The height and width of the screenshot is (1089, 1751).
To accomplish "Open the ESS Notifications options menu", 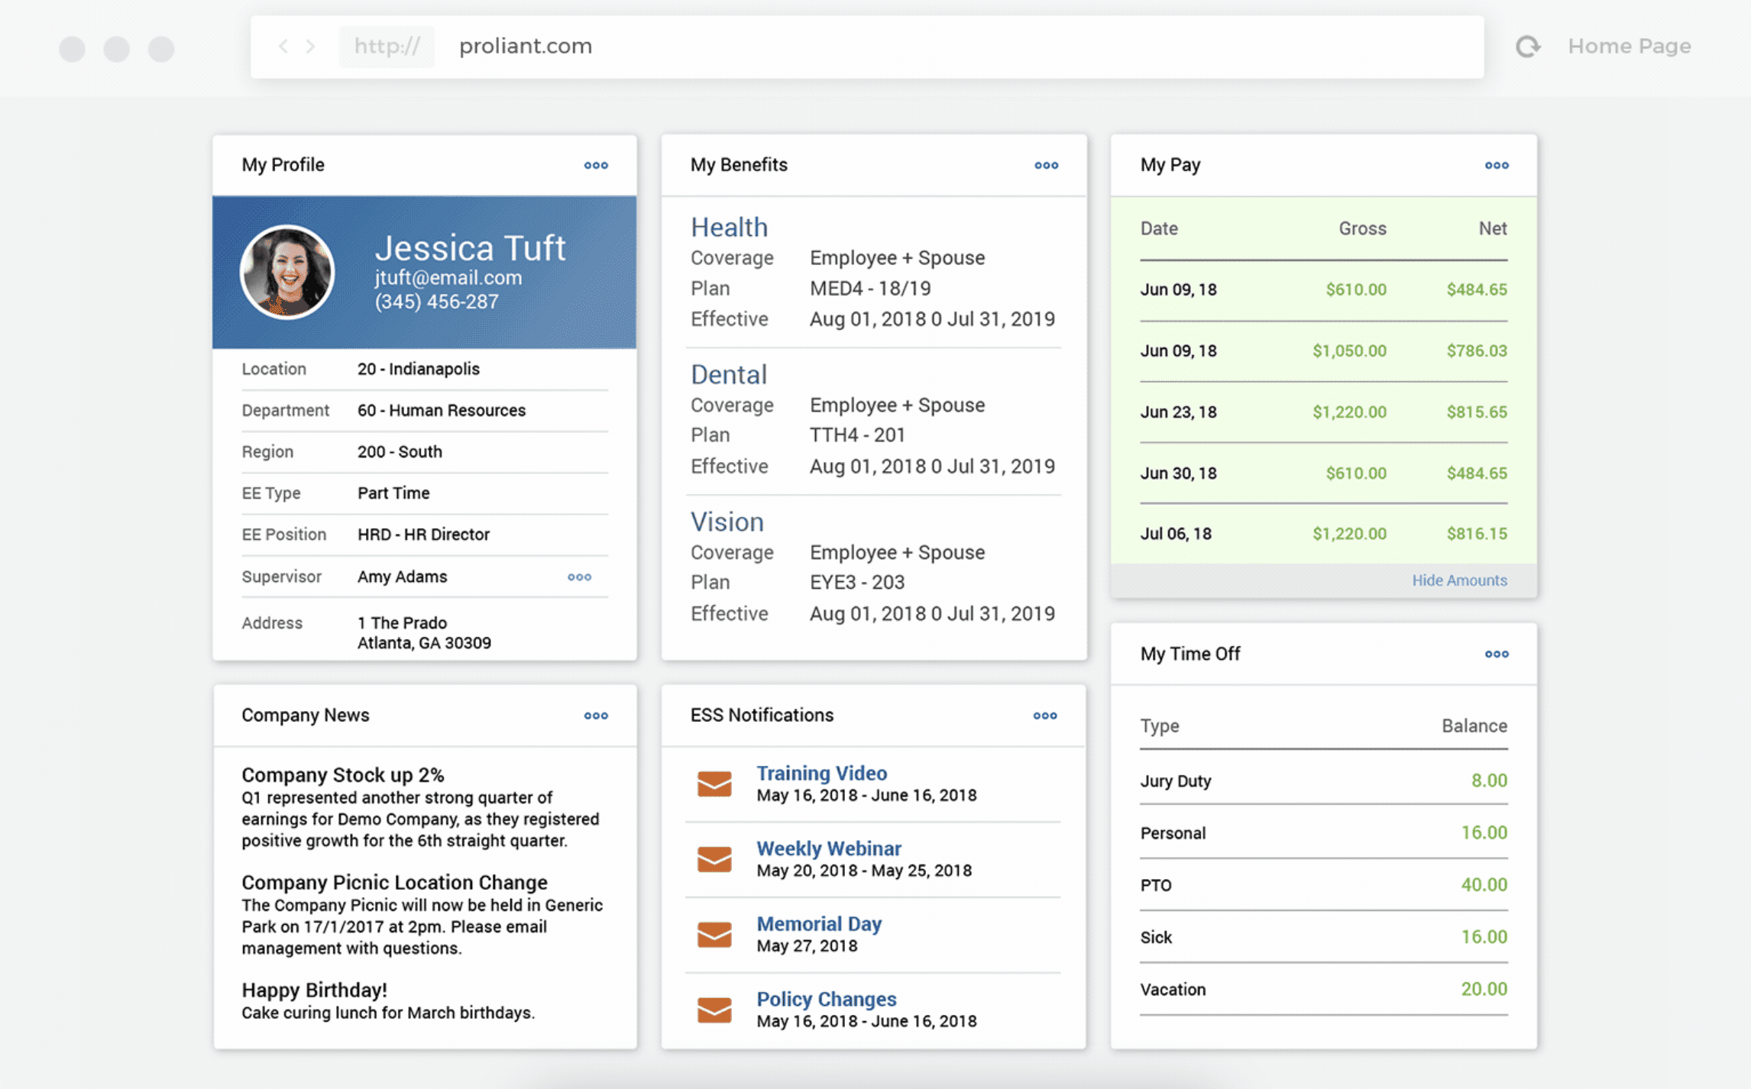I will tap(1044, 716).
